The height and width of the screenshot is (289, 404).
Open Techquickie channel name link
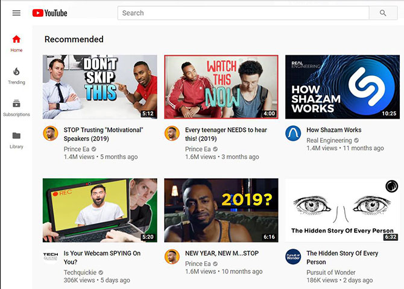(x=80, y=272)
